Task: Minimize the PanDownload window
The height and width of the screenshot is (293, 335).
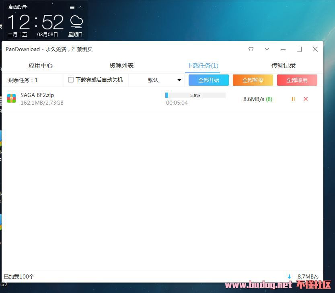Action: (x=283, y=49)
